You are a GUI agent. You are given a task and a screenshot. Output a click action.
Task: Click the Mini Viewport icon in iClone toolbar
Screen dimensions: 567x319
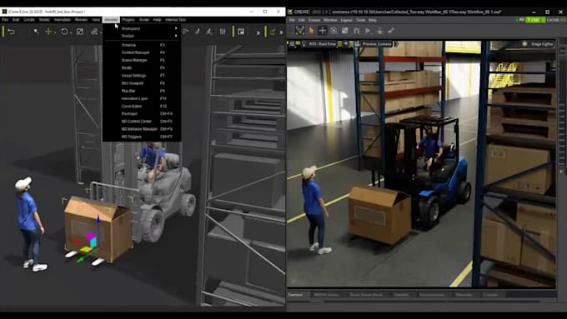click(241, 32)
